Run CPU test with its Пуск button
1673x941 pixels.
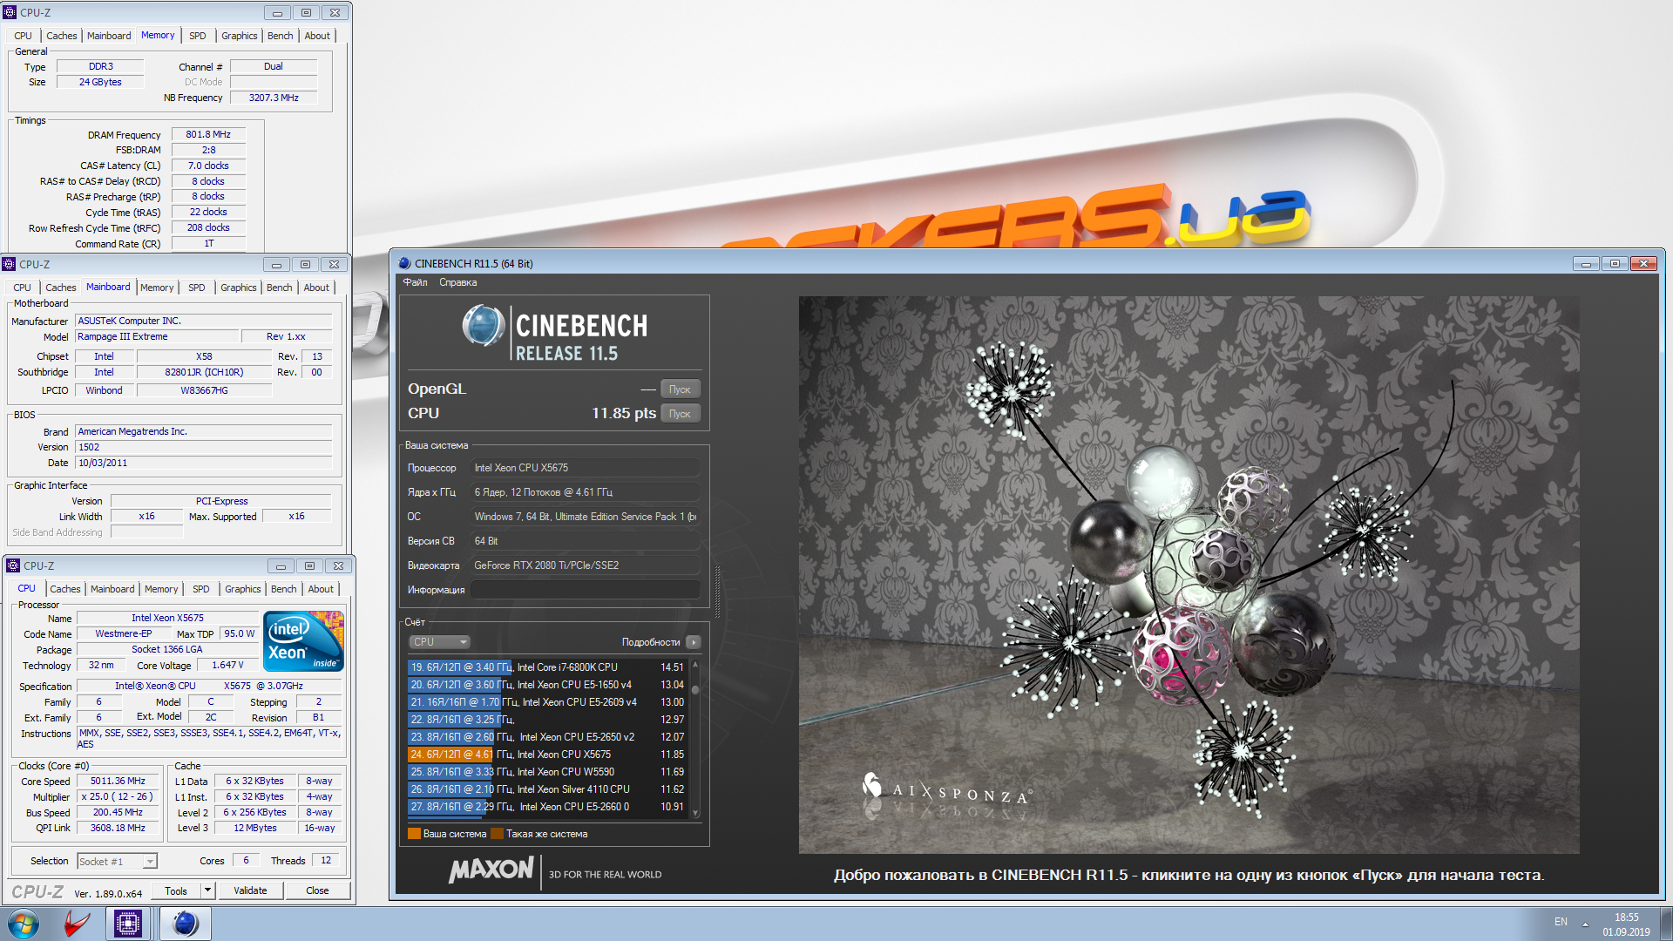(680, 414)
